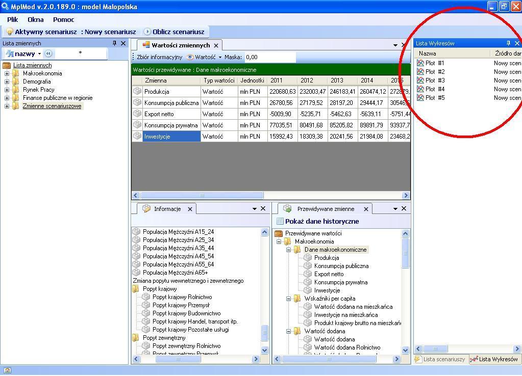Switch to the Lista Wykresów bottom tab
The image size is (522, 376).
click(x=495, y=359)
